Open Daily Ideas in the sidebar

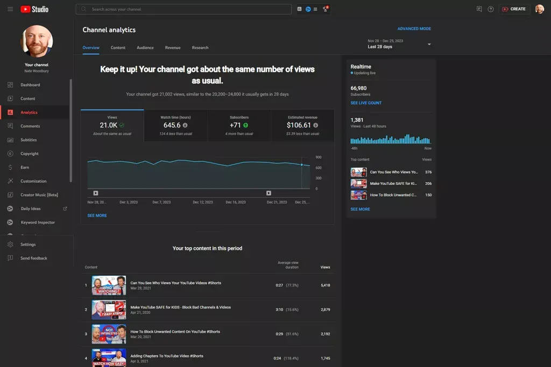pyautogui.click(x=35, y=208)
